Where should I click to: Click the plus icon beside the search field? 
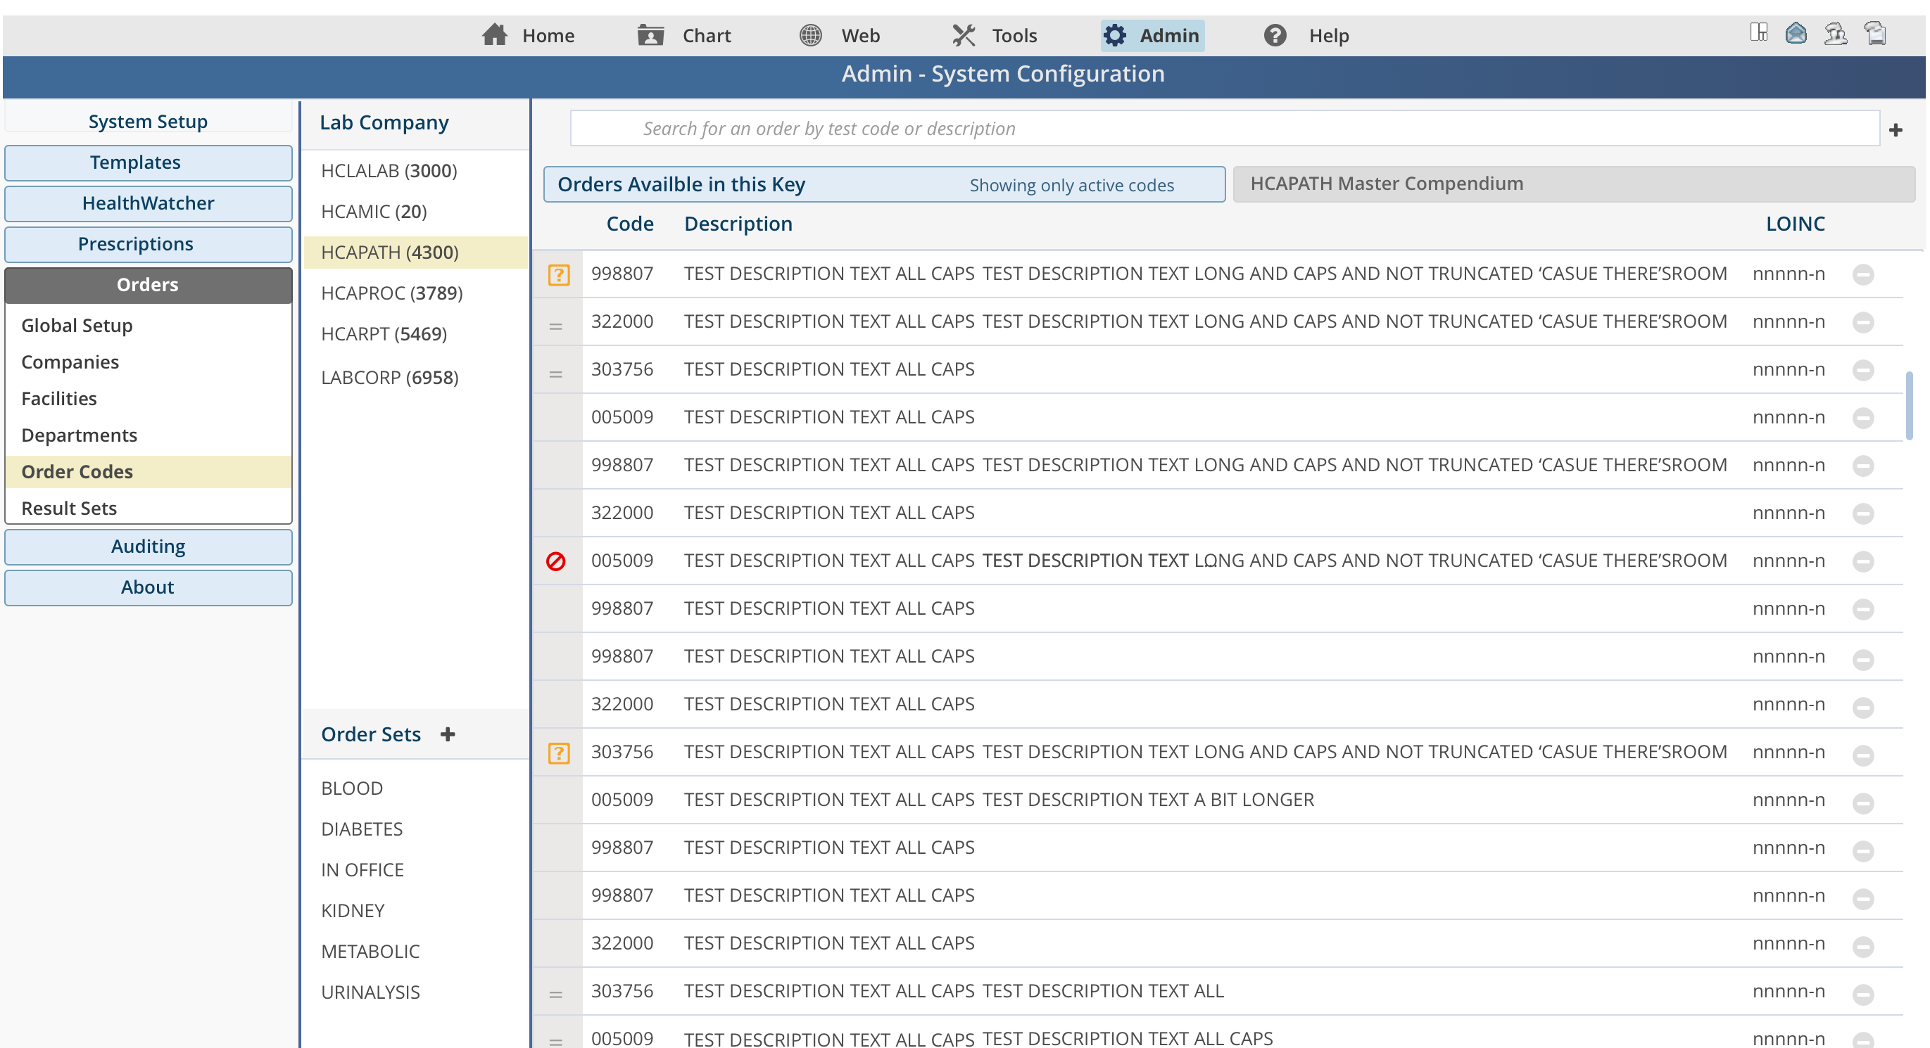coord(1896,130)
